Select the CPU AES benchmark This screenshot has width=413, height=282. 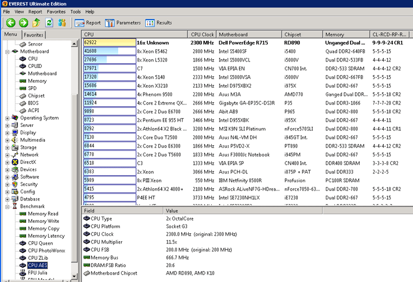(x=37, y=265)
